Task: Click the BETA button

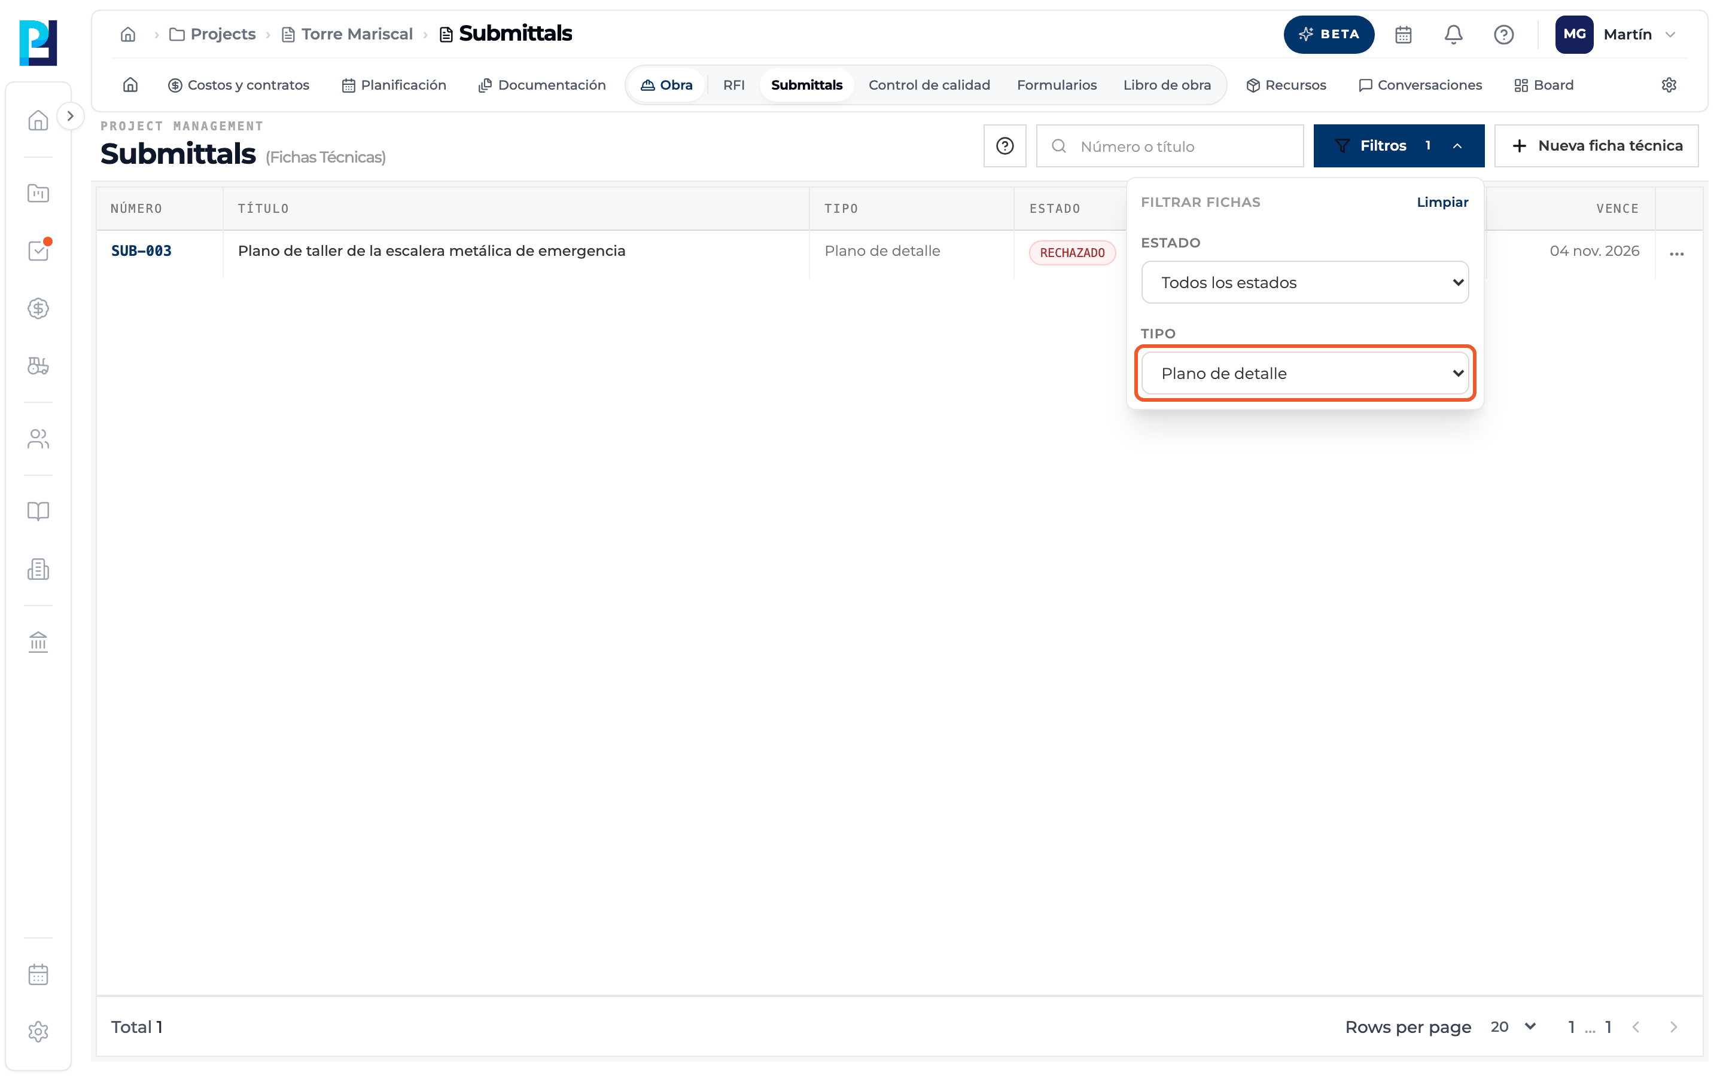Action: click(1329, 34)
